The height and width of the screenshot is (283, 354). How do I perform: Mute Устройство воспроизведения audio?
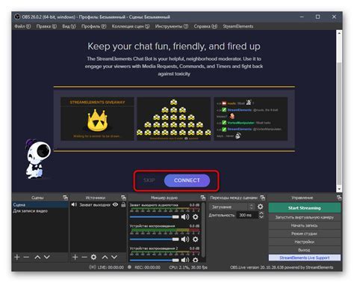coord(185,240)
